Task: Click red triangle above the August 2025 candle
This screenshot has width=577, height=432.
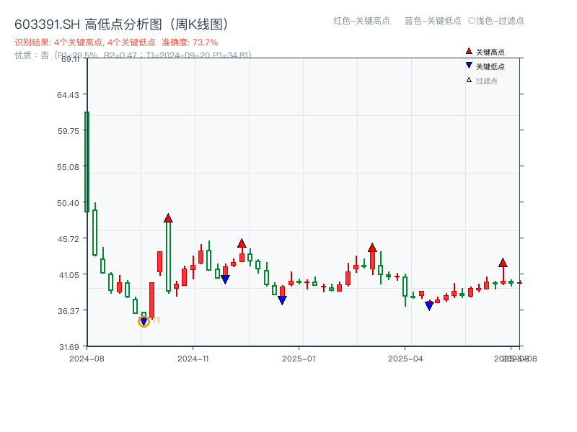Action: tap(503, 264)
